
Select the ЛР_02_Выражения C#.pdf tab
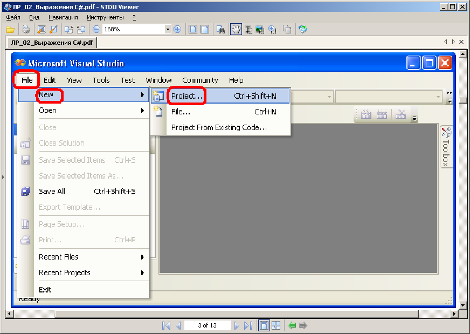[52, 43]
